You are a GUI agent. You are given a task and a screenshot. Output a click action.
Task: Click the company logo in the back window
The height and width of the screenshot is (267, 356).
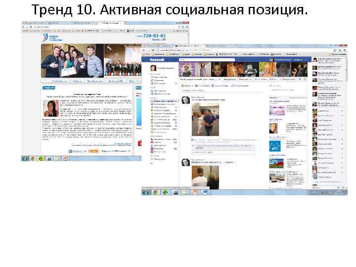[52, 38]
